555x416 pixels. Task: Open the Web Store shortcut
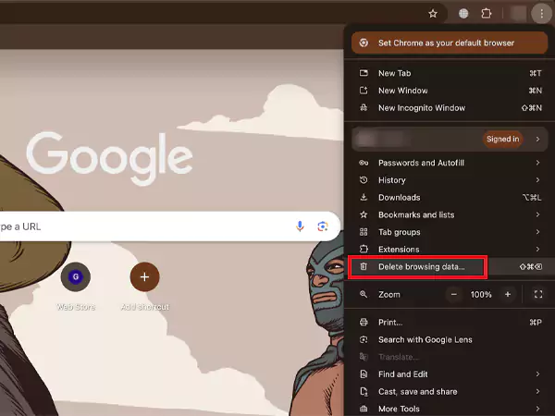click(76, 277)
